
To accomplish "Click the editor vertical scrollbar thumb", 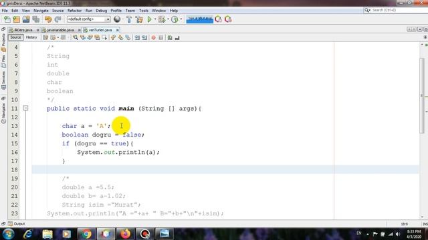I will click(x=422, y=95).
